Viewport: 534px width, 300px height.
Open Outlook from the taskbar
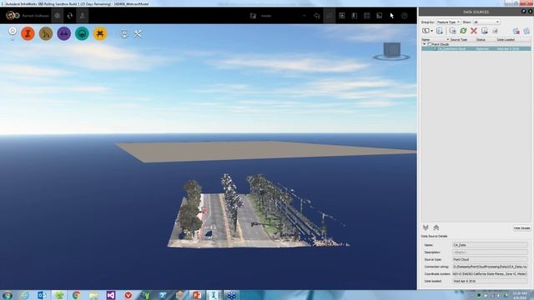[x=43, y=295]
